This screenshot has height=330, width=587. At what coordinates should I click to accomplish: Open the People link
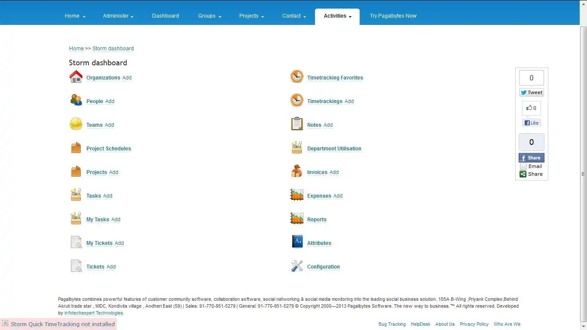95,101
